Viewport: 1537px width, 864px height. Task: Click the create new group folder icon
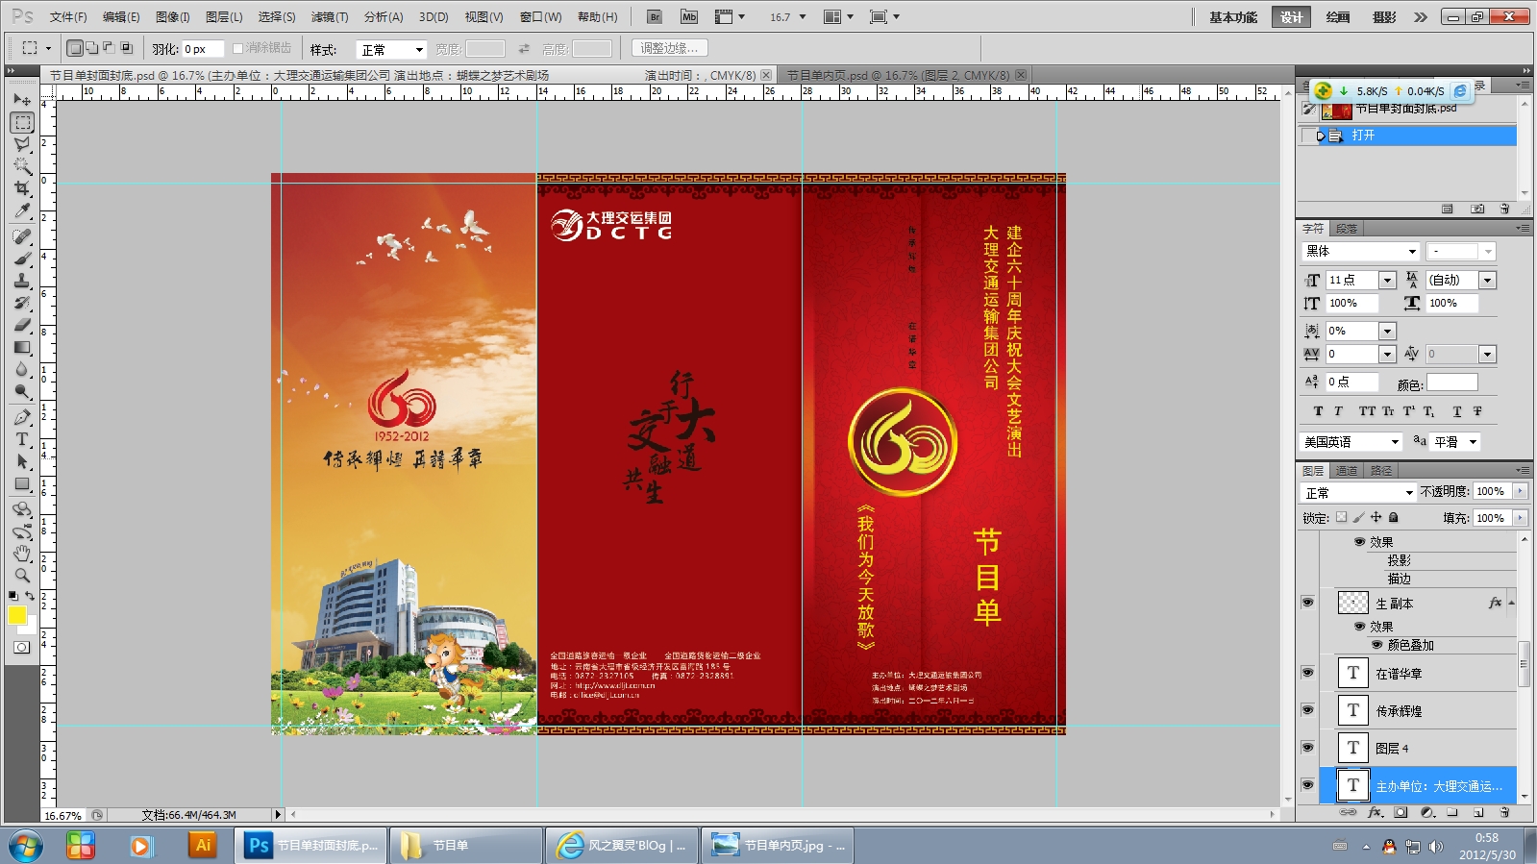(1452, 812)
